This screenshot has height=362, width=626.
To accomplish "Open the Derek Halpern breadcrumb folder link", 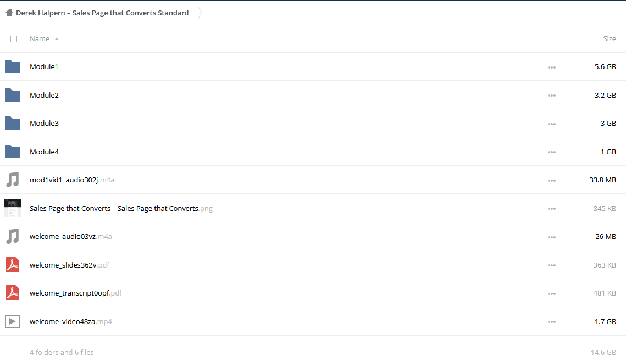I will tap(102, 13).
